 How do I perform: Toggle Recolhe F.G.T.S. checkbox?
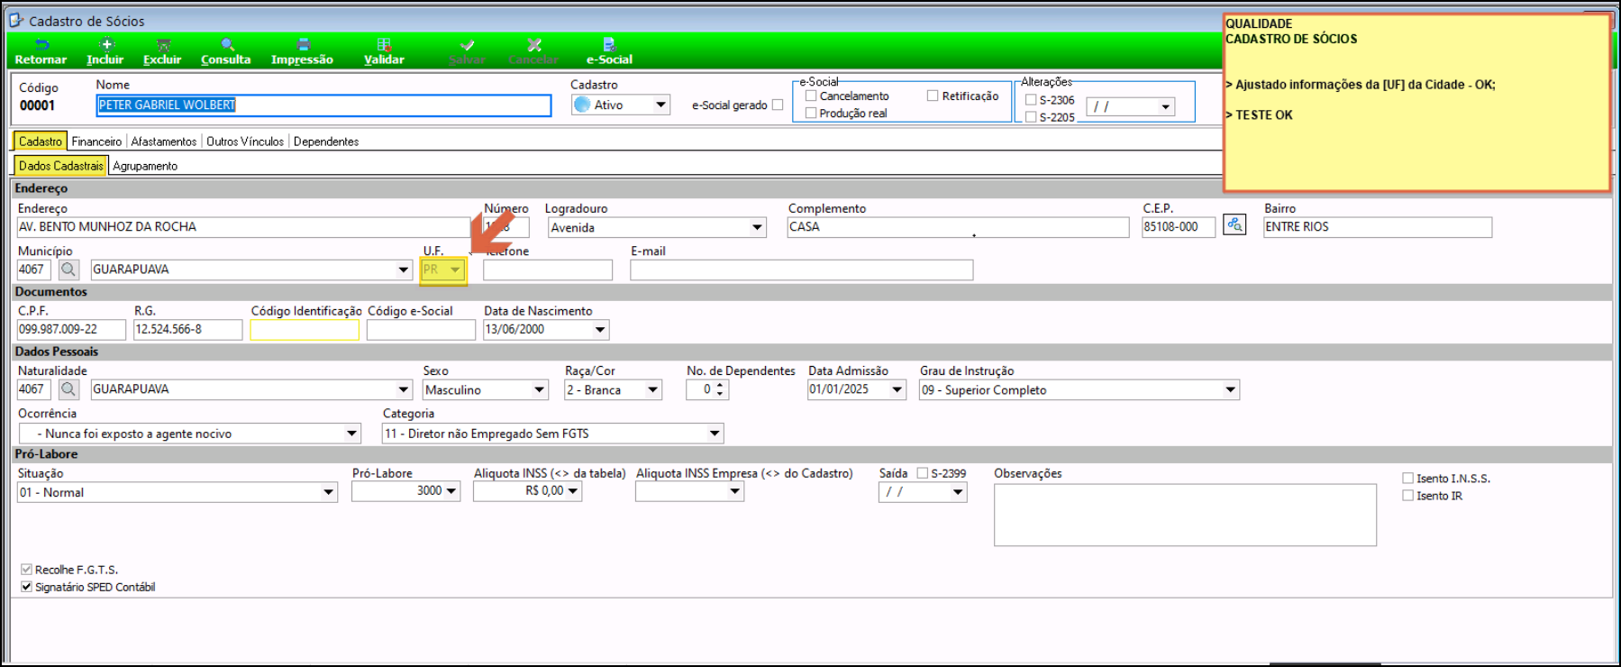[x=26, y=570]
